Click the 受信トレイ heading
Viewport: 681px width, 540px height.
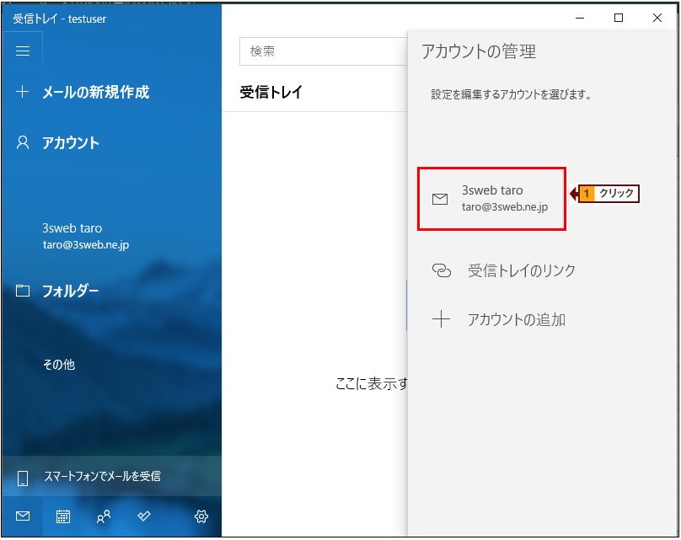pos(271,92)
